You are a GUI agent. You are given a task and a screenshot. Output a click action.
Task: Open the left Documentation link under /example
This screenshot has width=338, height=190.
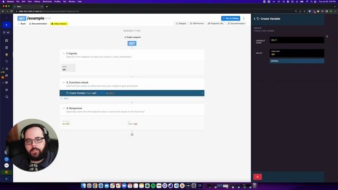(38, 24)
